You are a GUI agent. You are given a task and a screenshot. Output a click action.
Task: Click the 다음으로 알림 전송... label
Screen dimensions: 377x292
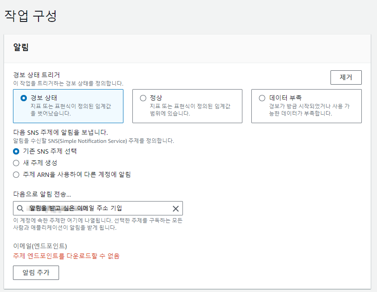click(42, 194)
